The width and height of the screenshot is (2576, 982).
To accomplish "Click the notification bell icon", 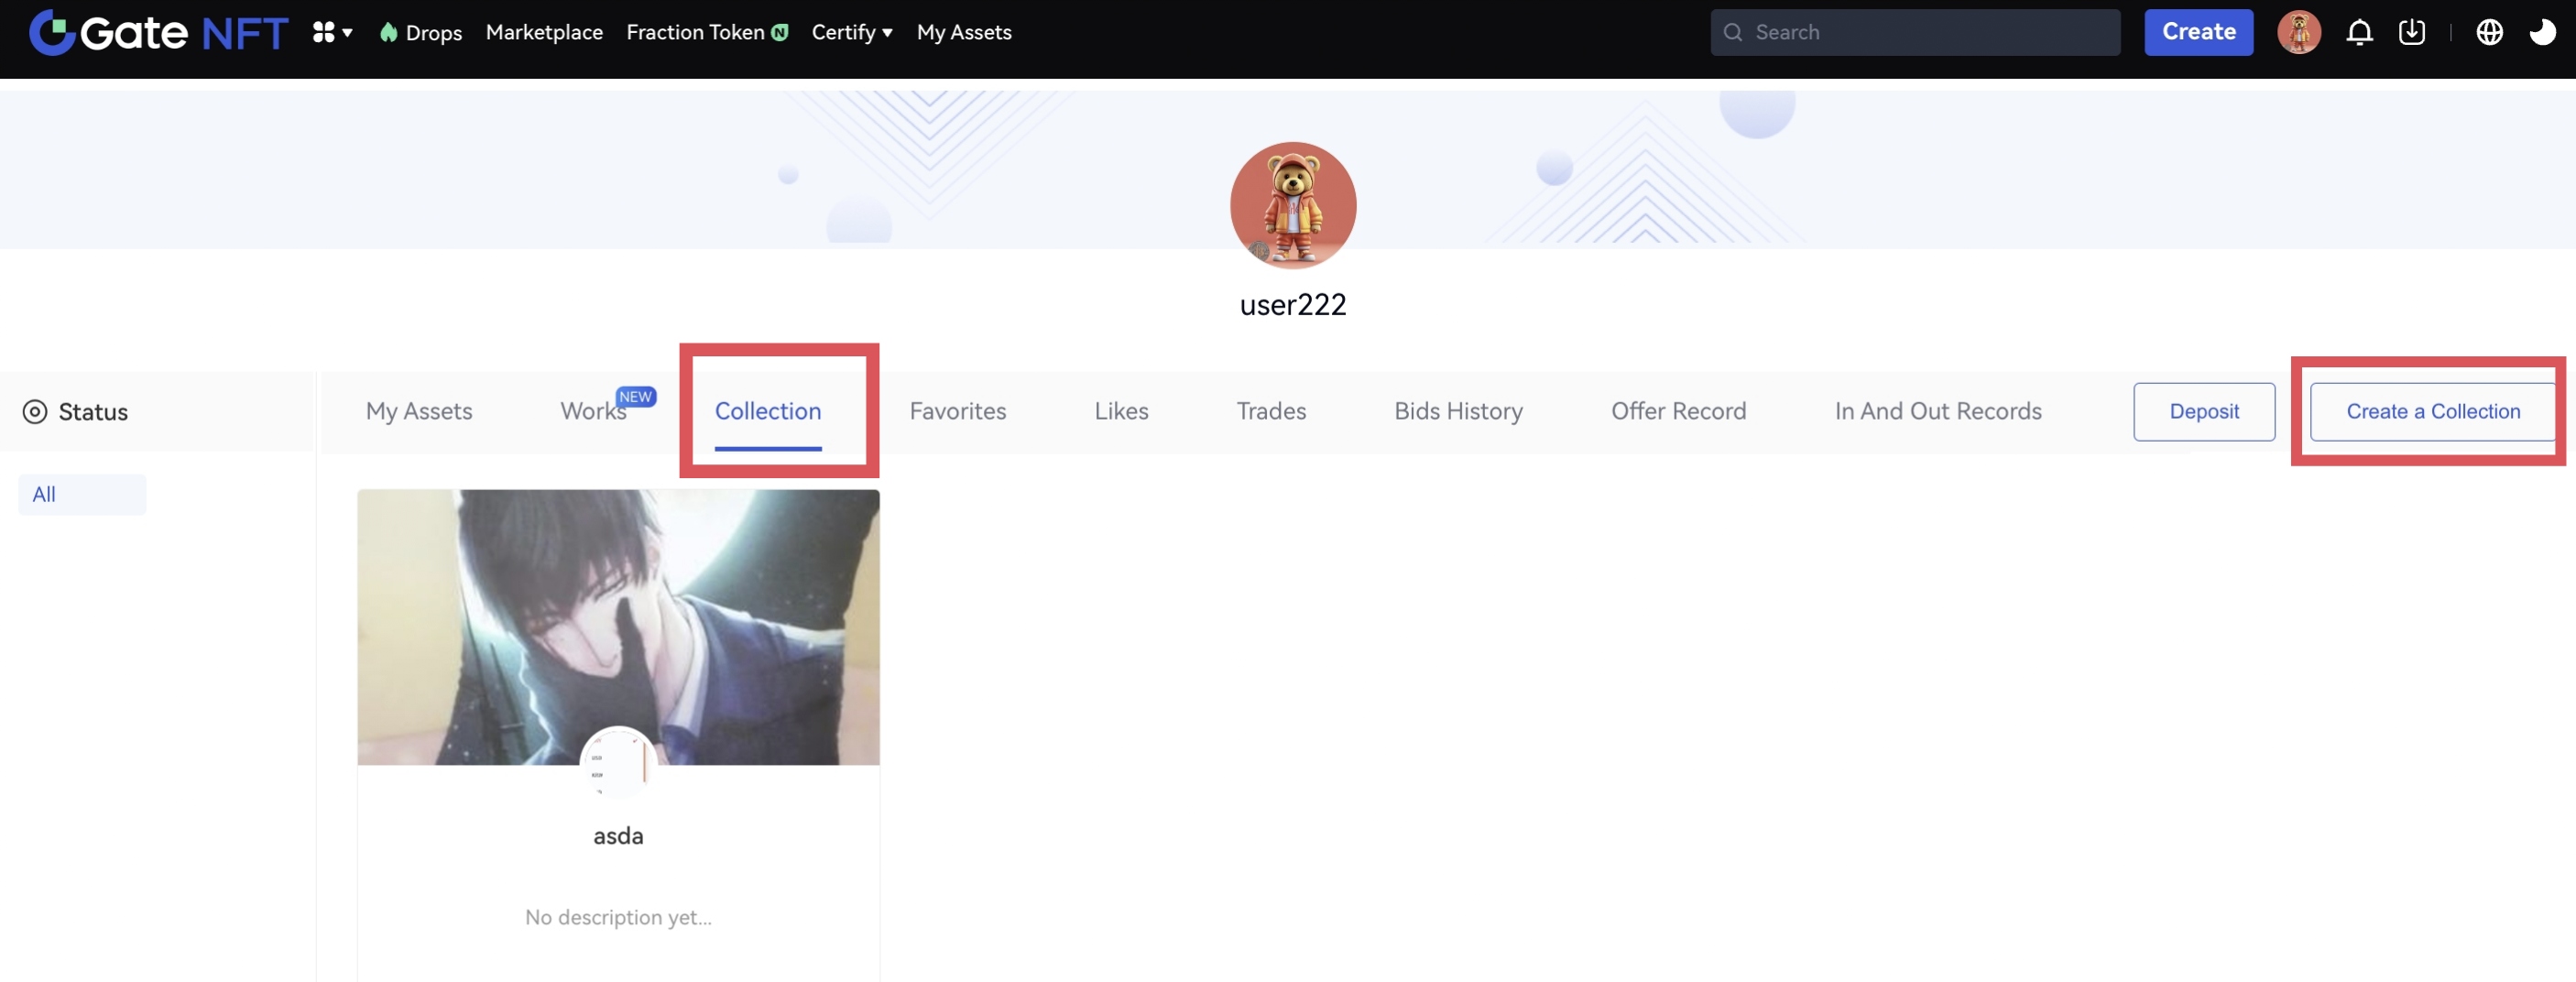I will pyautogui.click(x=2359, y=33).
